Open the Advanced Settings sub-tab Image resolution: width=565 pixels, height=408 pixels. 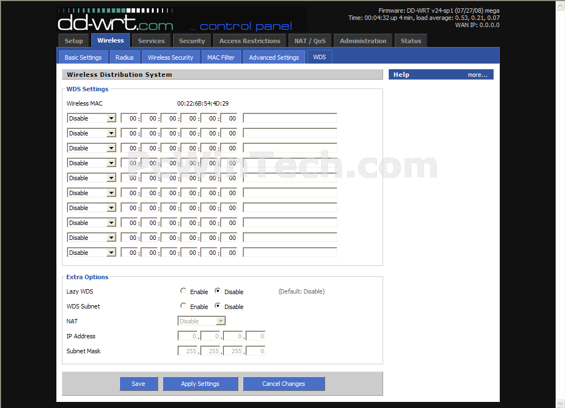[274, 57]
